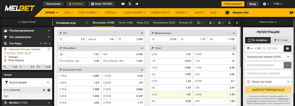Open the time 17:28 dropdown
Screen dimensions: 295x106
[x=278, y=4]
